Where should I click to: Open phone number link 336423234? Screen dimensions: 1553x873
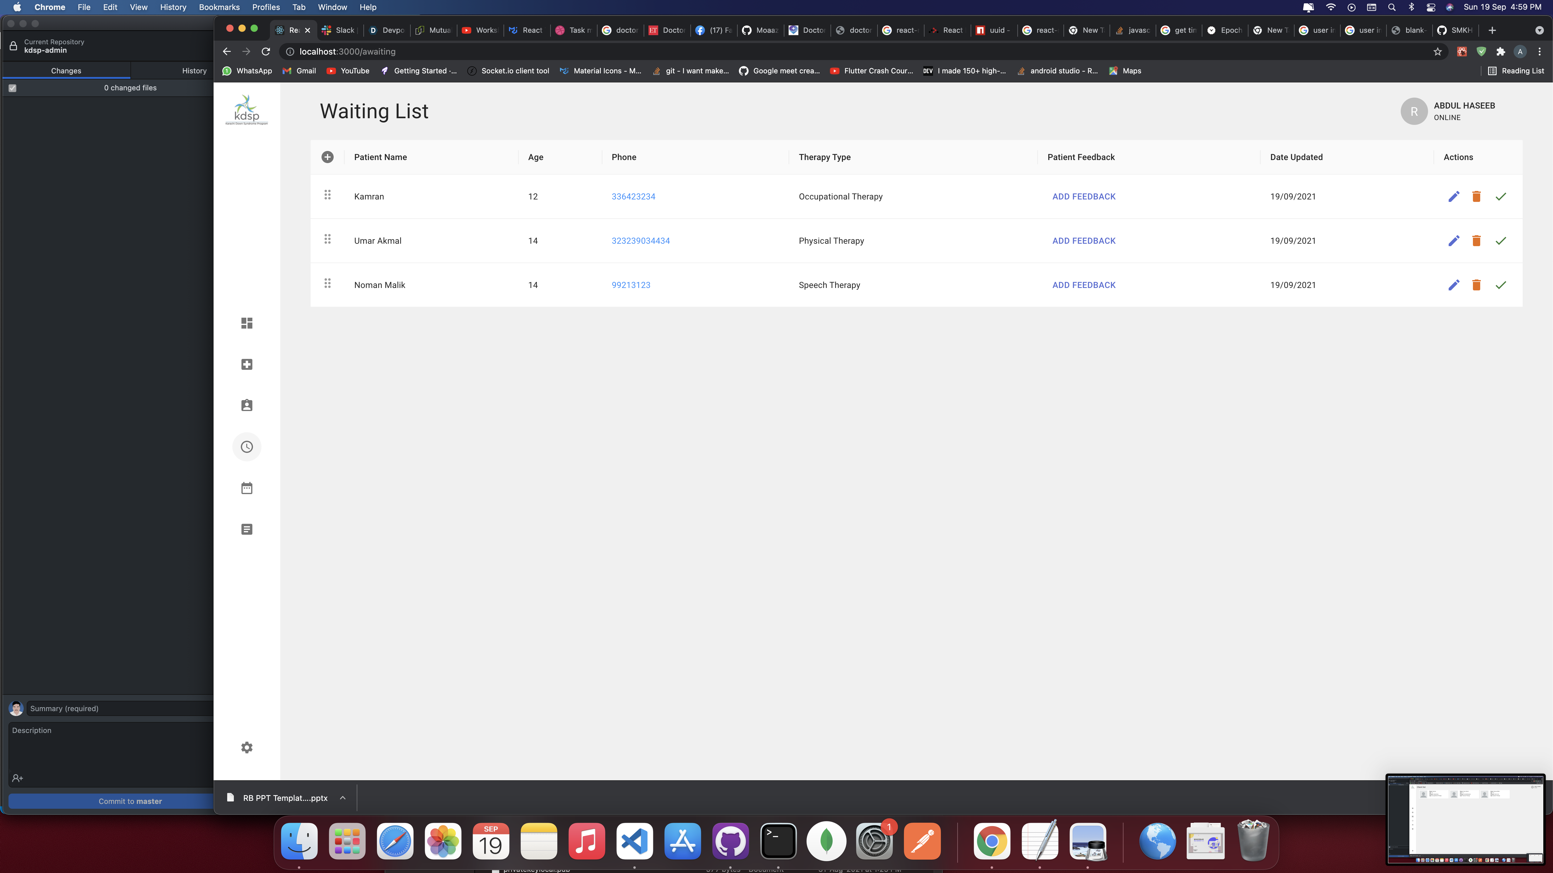click(633, 196)
